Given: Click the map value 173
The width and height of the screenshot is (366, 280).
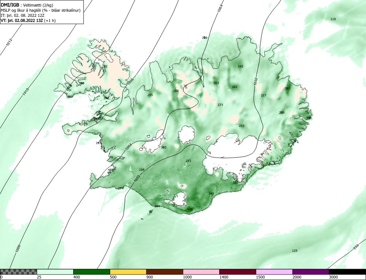Looking at the screenshot, I should (220, 105).
